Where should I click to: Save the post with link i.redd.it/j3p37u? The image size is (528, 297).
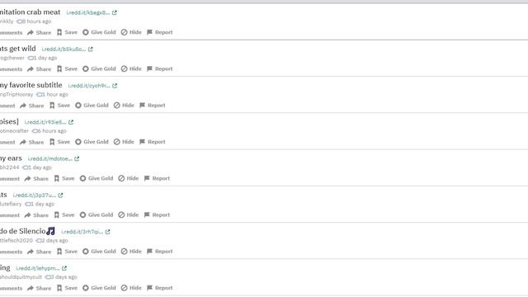(x=64, y=214)
